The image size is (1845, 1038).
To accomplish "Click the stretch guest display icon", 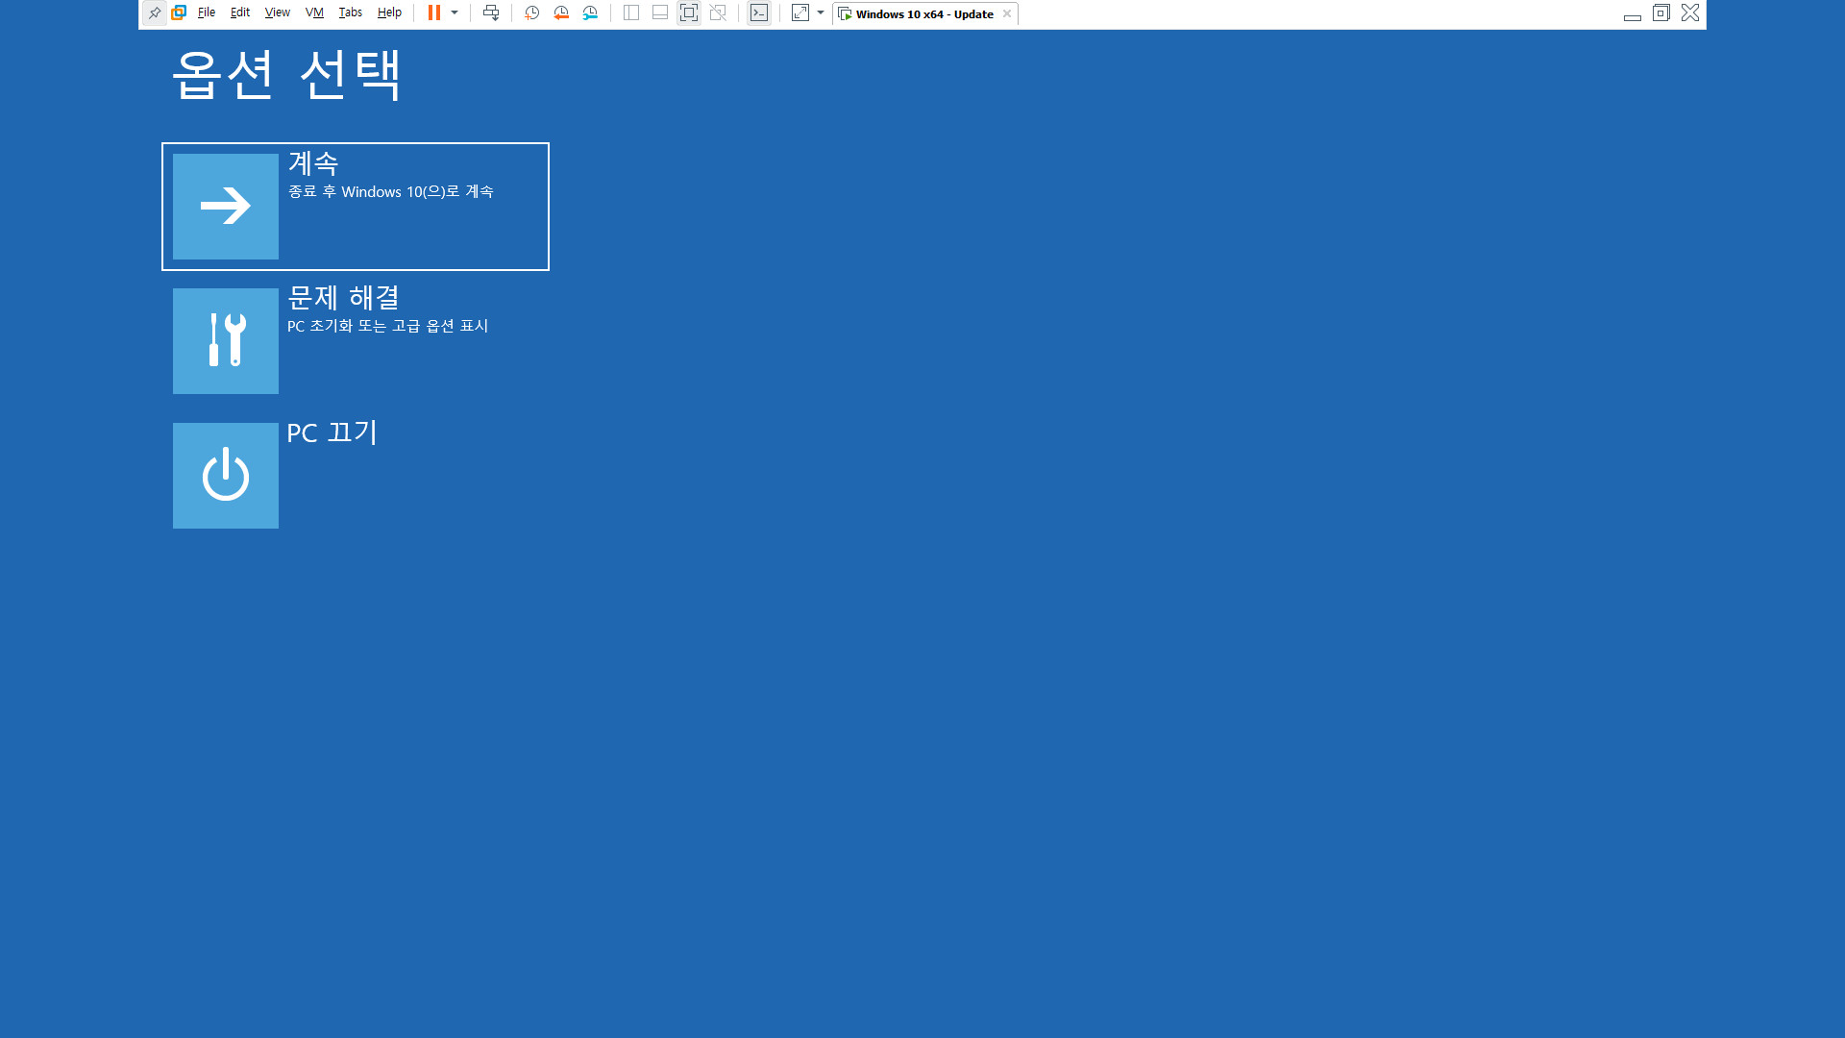I will [x=800, y=13].
